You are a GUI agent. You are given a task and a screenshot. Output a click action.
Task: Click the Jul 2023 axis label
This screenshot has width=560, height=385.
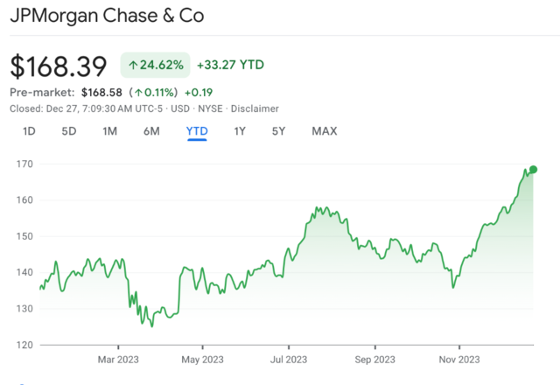tap(289, 360)
